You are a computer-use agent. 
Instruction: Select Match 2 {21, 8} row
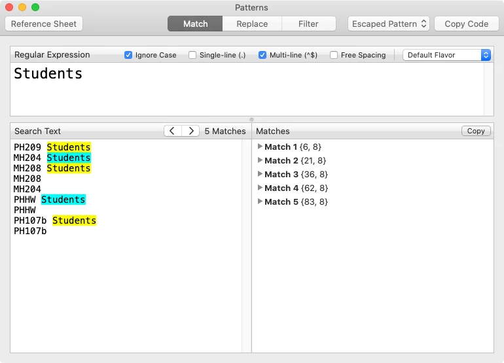point(373,161)
